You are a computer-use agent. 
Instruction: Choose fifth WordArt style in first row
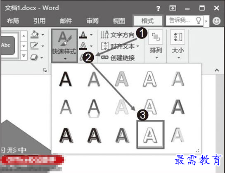point(178,79)
